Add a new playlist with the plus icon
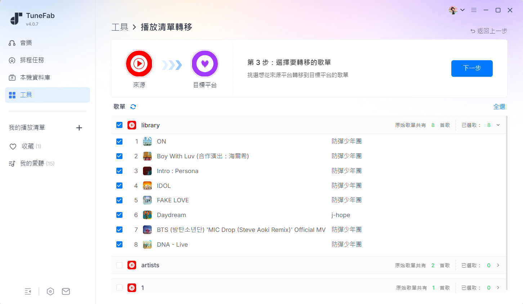This screenshot has width=523, height=304. (x=79, y=127)
